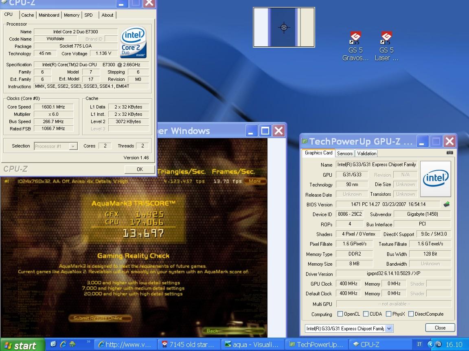Click the 16.10 taskbar clock
The width and height of the screenshot is (469, 351).
pos(454,345)
